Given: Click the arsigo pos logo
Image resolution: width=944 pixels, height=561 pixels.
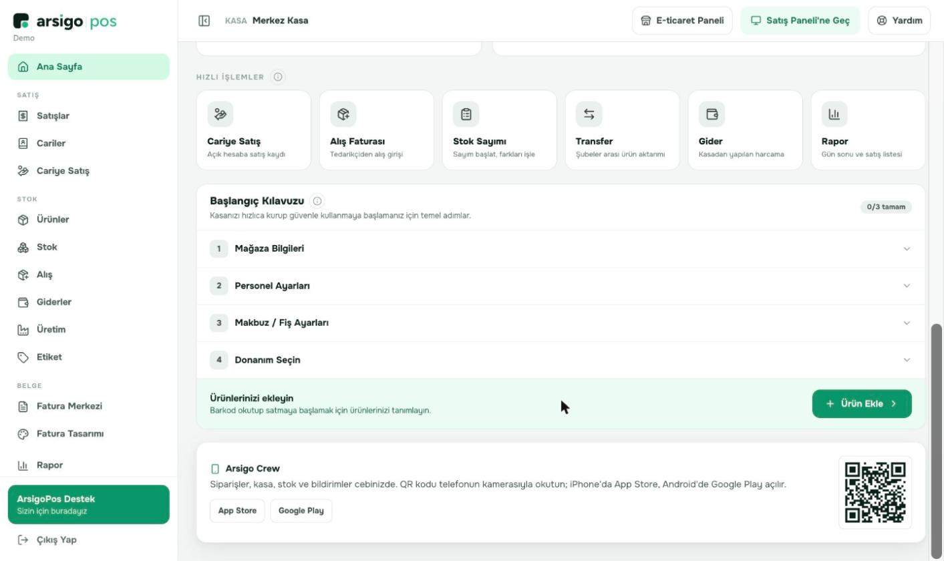Looking at the screenshot, I should coord(65,21).
